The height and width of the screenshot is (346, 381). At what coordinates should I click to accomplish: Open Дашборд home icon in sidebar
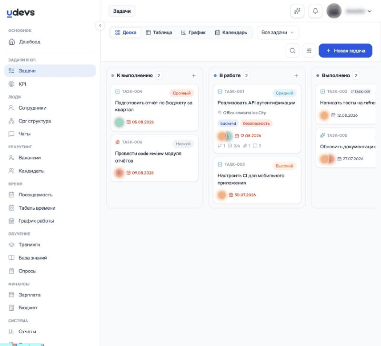(x=11, y=41)
